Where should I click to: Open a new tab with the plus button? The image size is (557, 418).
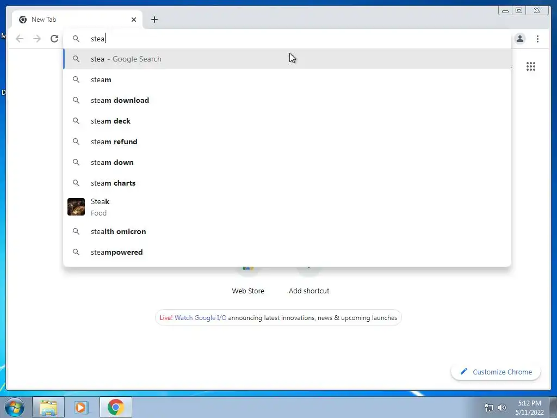coord(154,20)
